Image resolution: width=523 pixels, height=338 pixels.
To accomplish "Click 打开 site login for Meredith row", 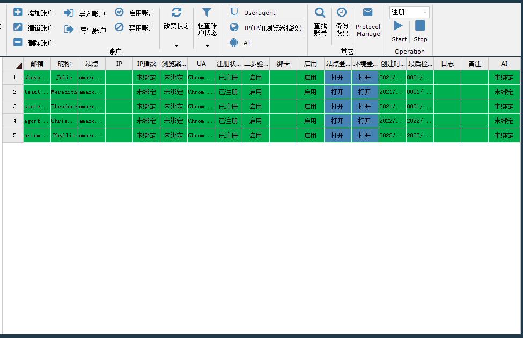I will (337, 92).
